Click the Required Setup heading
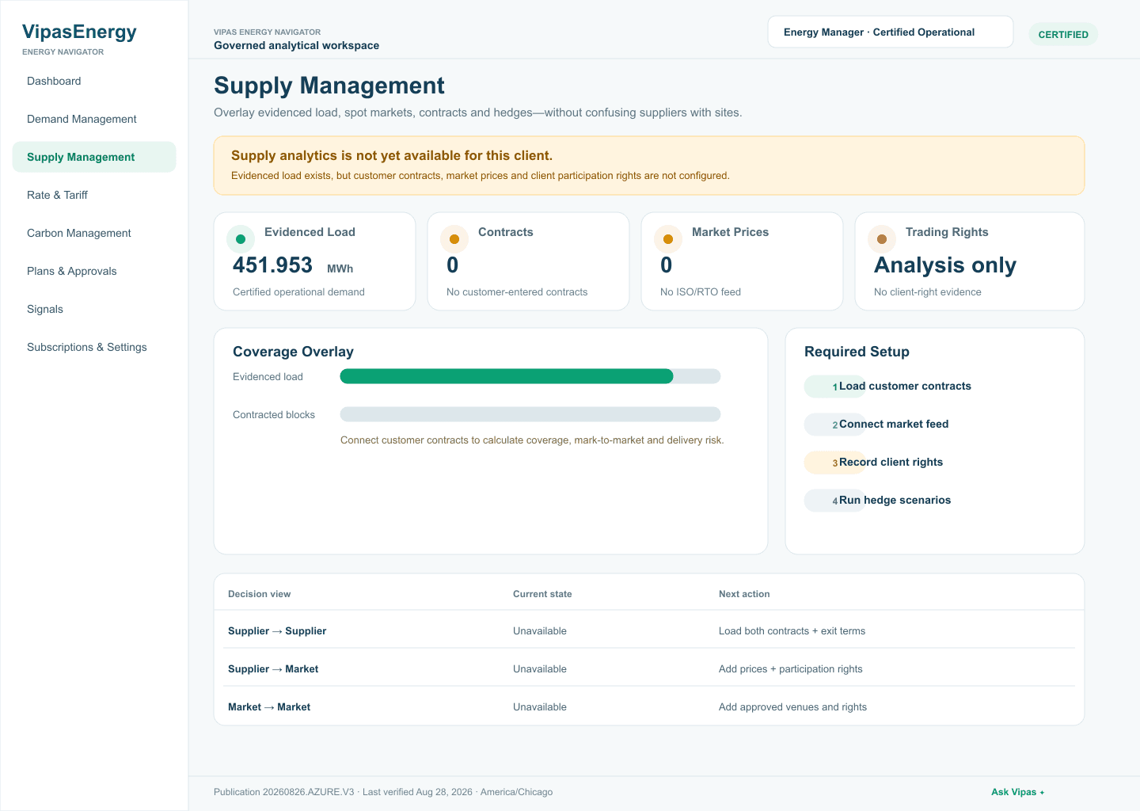 click(x=857, y=352)
